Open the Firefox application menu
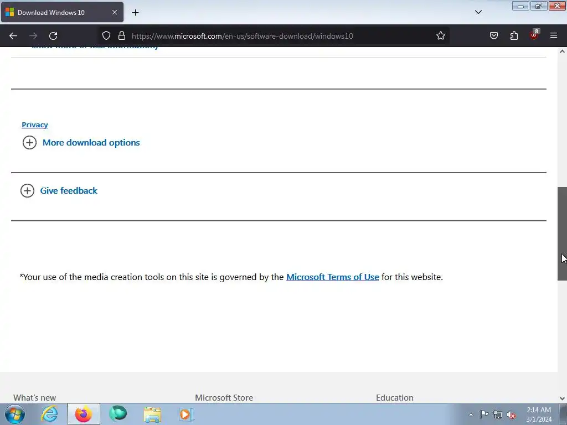Screen dimensions: 567x425 [x=554, y=36]
